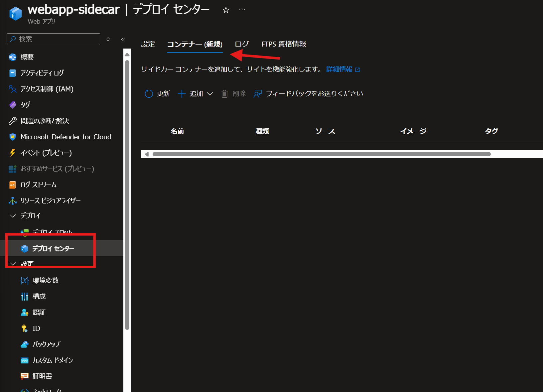Click the 環境変数 braces icon
The width and height of the screenshot is (543, 392).
(25, 280)
